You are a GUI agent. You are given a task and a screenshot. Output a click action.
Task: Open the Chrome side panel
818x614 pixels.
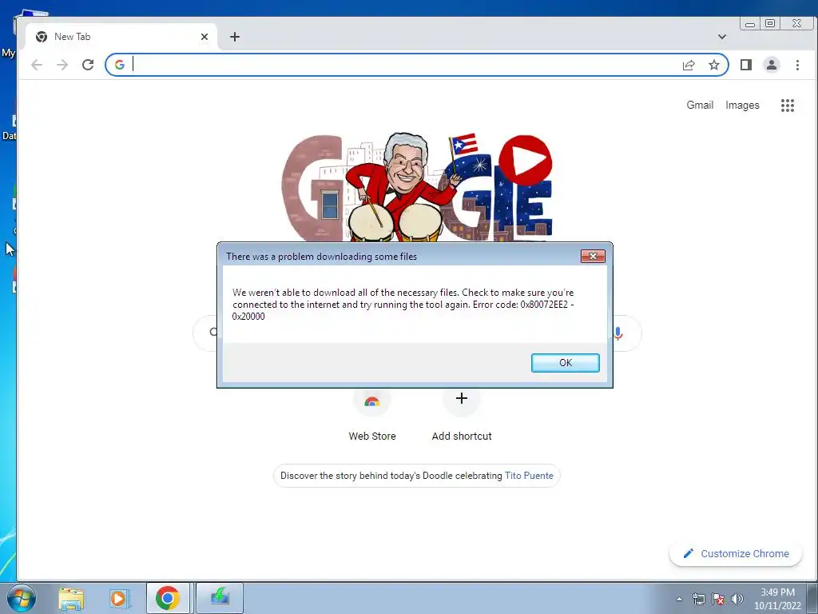pos(746,65)
